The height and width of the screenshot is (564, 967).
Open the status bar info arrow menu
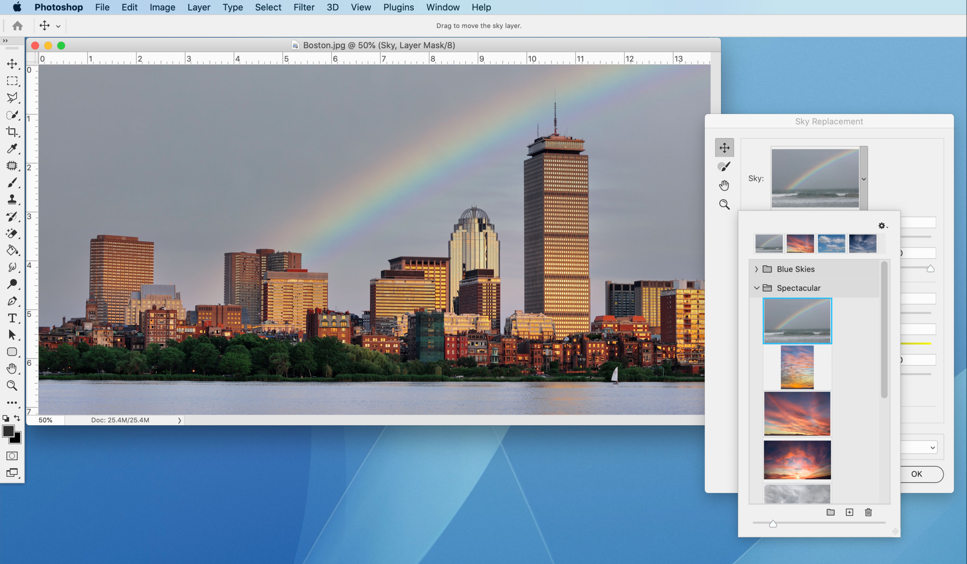click(x=179, y=420)
